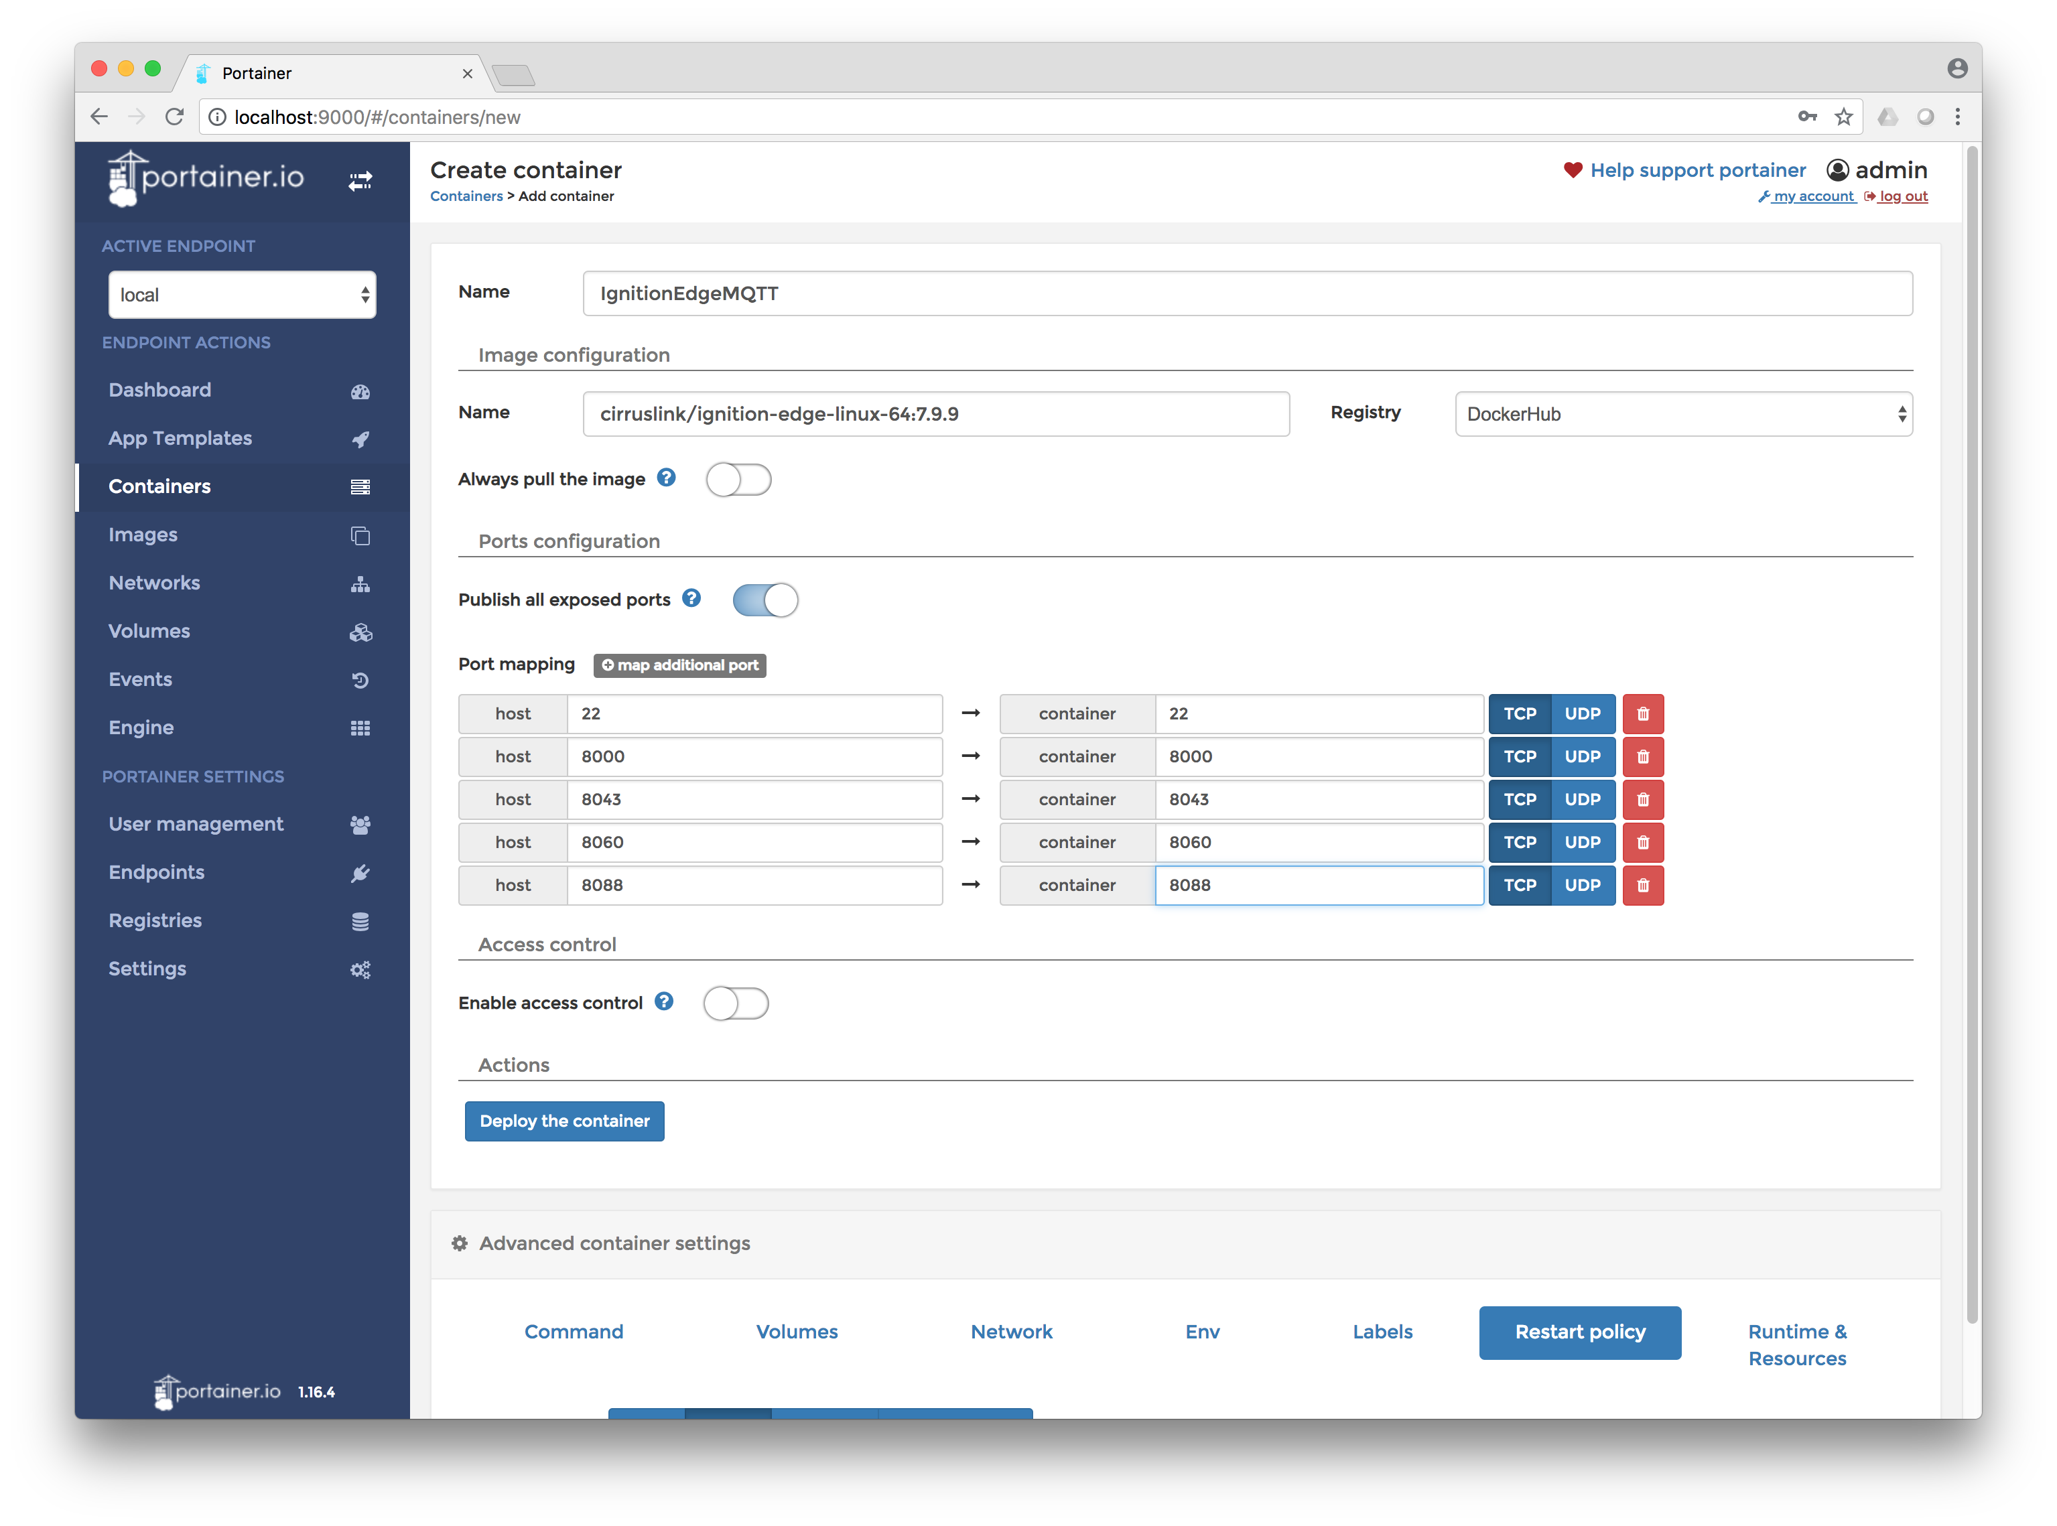Click the browser back arrow

pos(99,117)
